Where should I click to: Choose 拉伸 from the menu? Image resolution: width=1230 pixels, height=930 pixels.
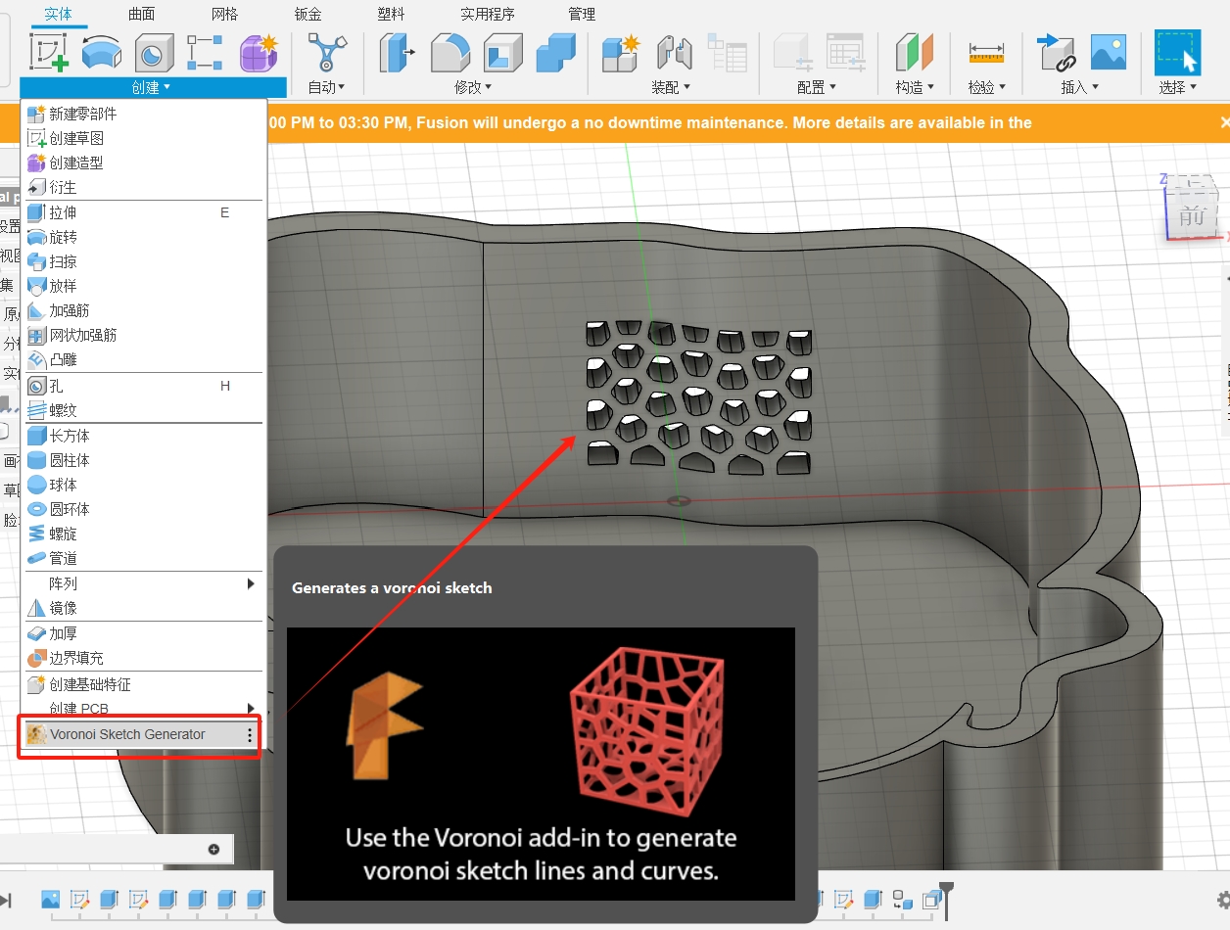click(143, 212)
